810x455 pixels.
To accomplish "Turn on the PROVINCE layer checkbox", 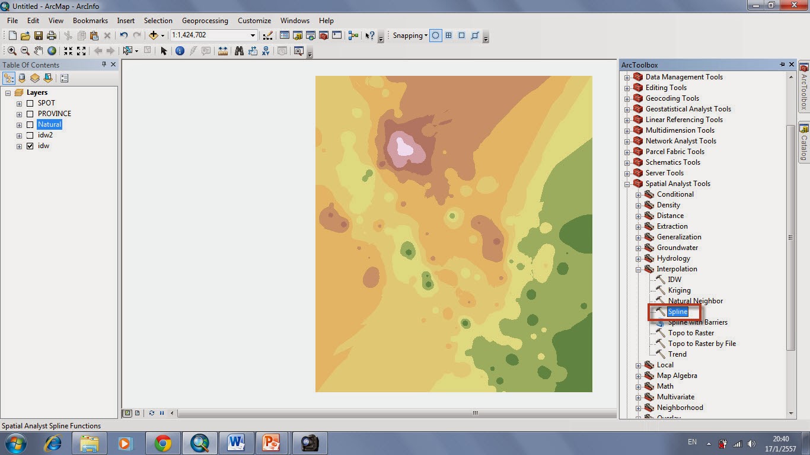I will (30, 114).
